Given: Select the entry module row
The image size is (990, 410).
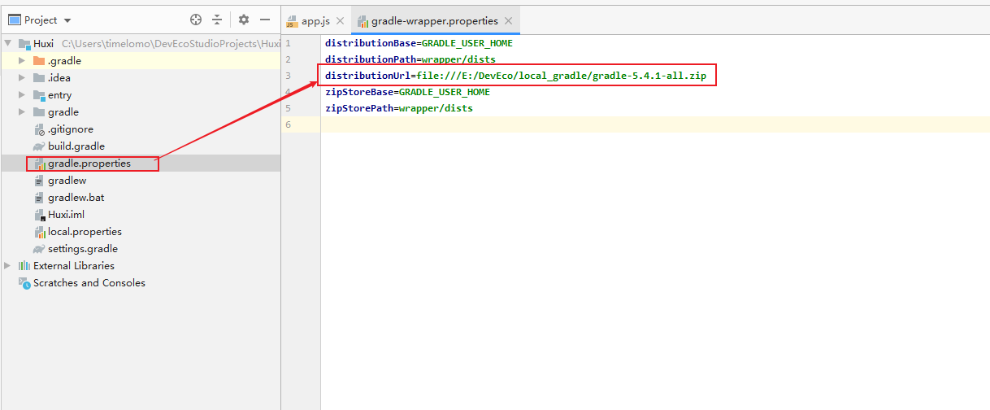Looking at the screenshot, I should click(140, 94).
